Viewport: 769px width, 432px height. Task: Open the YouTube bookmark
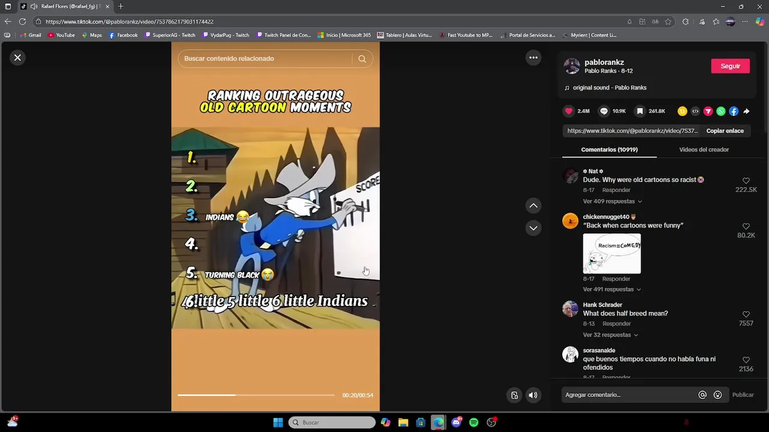[x=61, y=35]
